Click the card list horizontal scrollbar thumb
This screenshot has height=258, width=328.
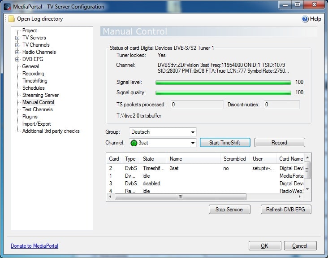[x=181, y=197]
